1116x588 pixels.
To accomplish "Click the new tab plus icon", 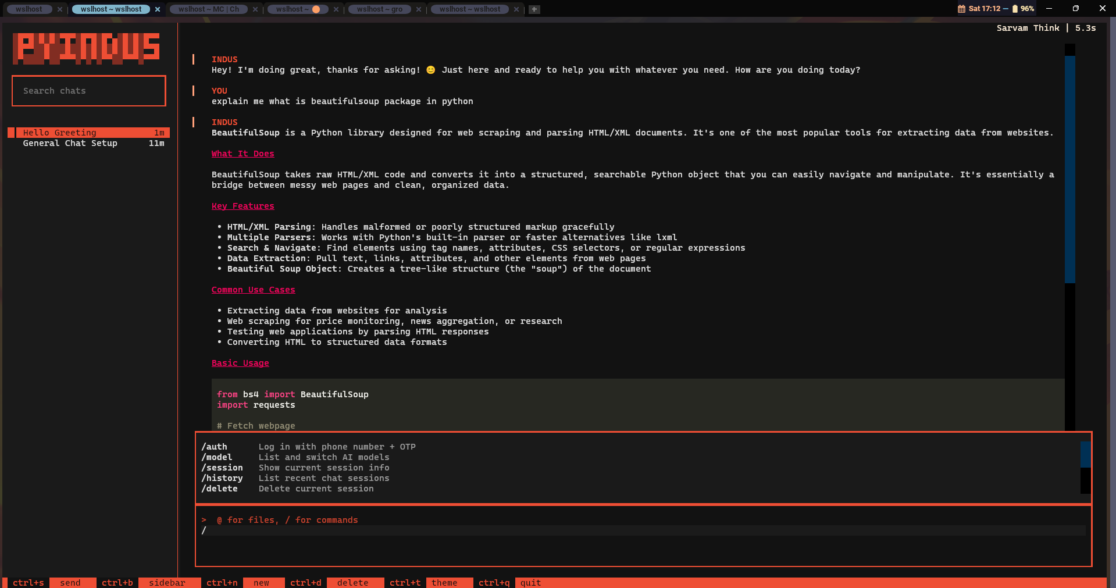I will pyautogui.click(x=534, y=9).
